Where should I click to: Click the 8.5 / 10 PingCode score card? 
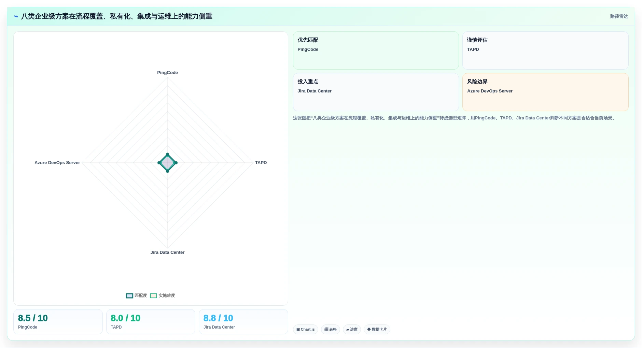click(58, 322)
